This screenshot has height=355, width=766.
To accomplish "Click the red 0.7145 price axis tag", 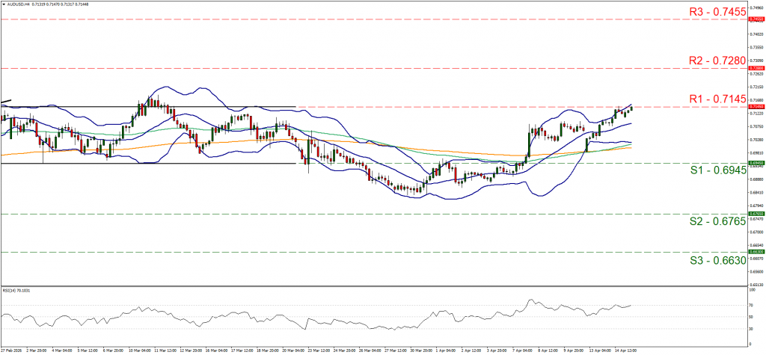I will (x=757, y=106).
